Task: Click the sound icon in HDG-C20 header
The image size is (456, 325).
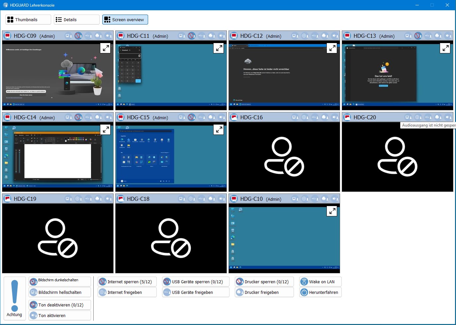Action: coord(448,117)
